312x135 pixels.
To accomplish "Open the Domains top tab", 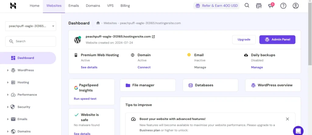I will point(93,6).
